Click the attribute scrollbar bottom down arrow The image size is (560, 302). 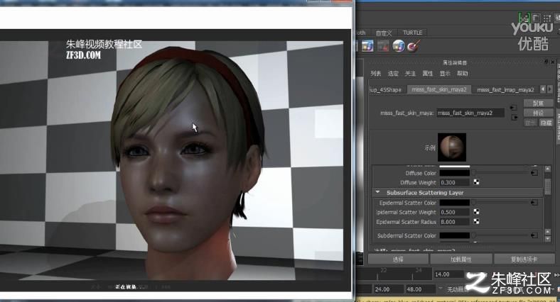[x=547, y=240]
